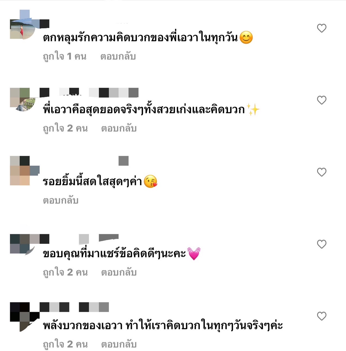
Task: Reply to the รอยยิ้มนี้สดใส comment
Action: pos(61,200)
